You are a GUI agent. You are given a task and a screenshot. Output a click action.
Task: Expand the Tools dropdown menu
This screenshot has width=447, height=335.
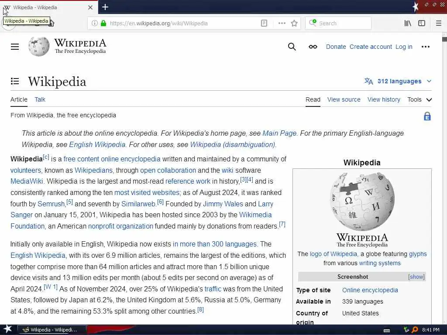(x=419, y=100)
